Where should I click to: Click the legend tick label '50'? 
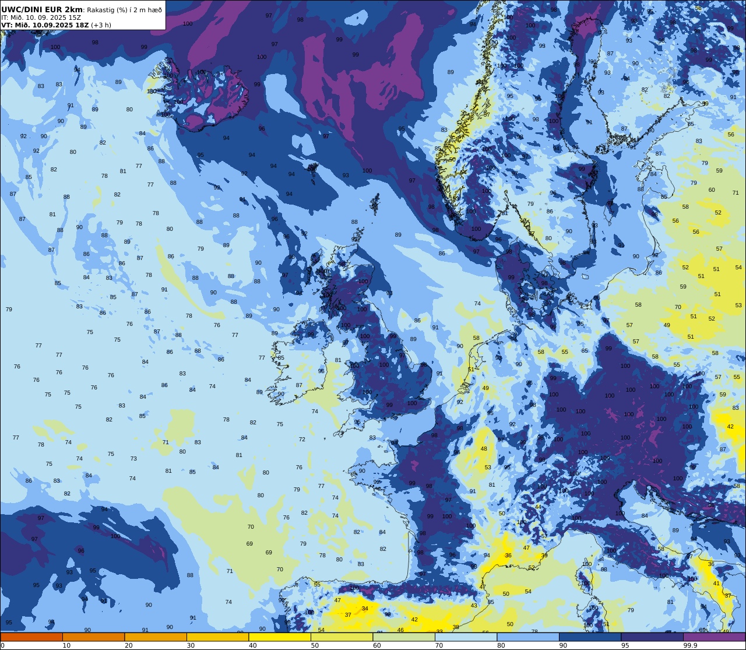(315, 645)
